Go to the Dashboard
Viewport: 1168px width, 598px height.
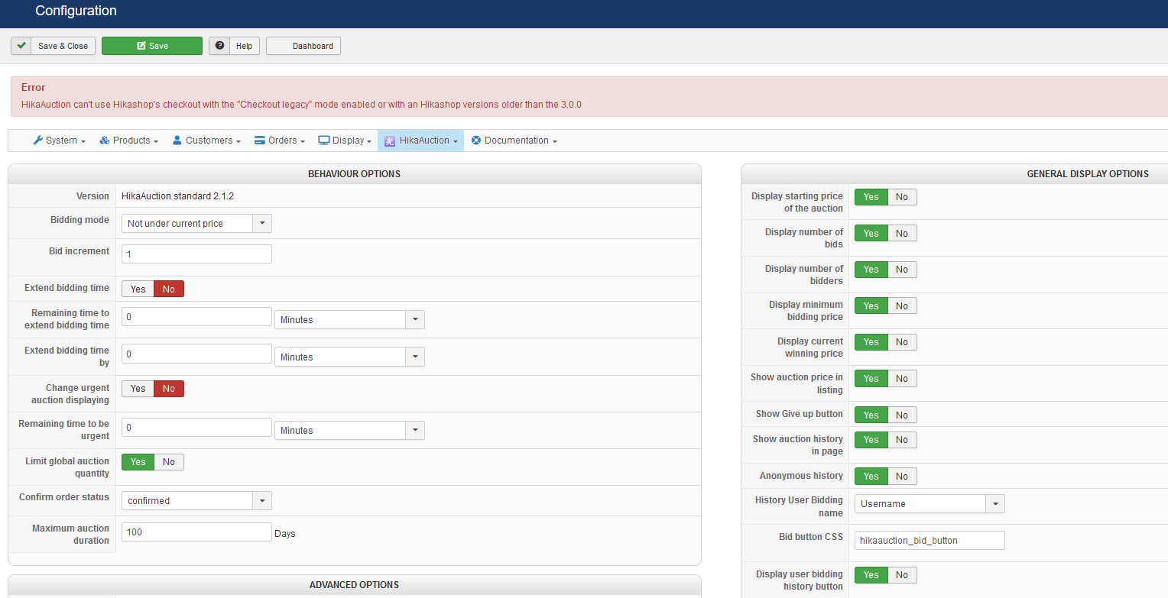pos(303,46)
